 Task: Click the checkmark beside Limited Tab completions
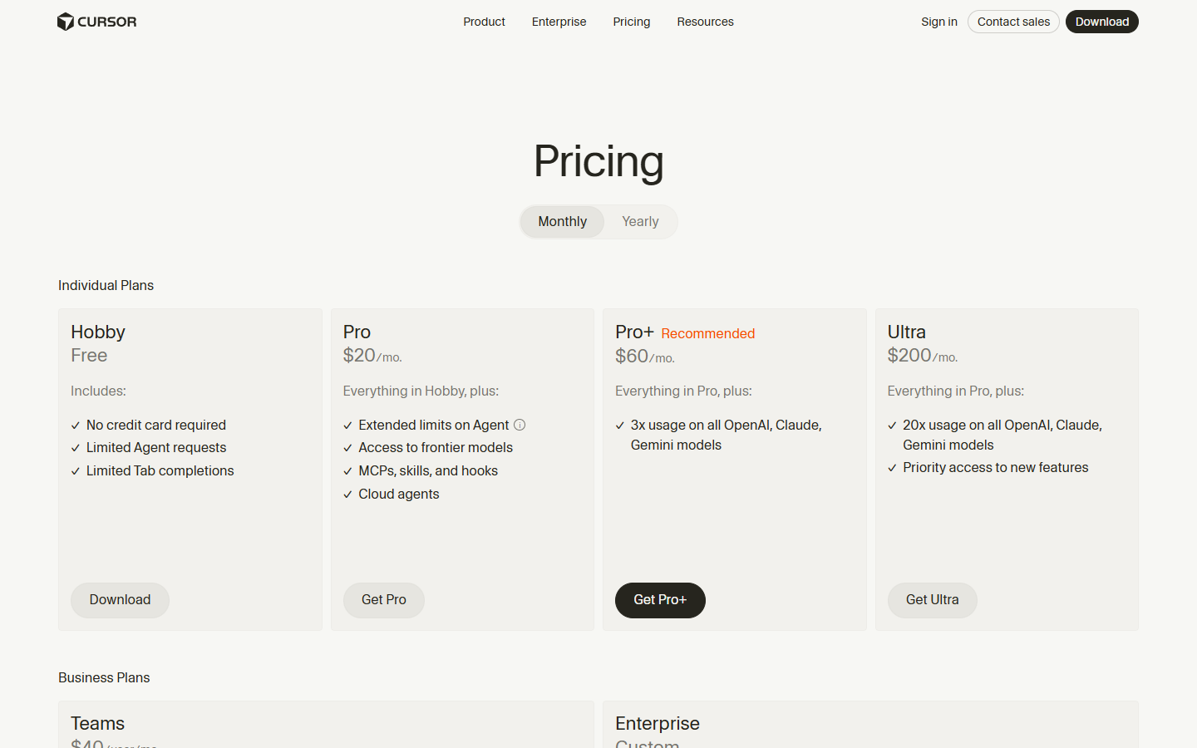click(x=74, y=470)
